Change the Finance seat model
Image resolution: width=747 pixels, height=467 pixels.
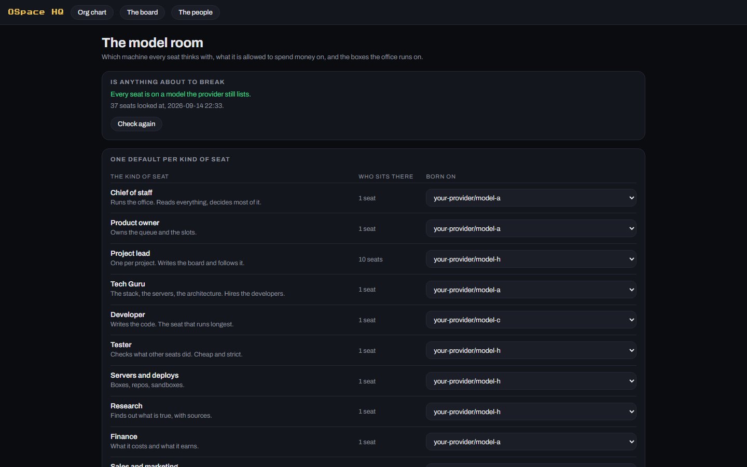(531, 442)
